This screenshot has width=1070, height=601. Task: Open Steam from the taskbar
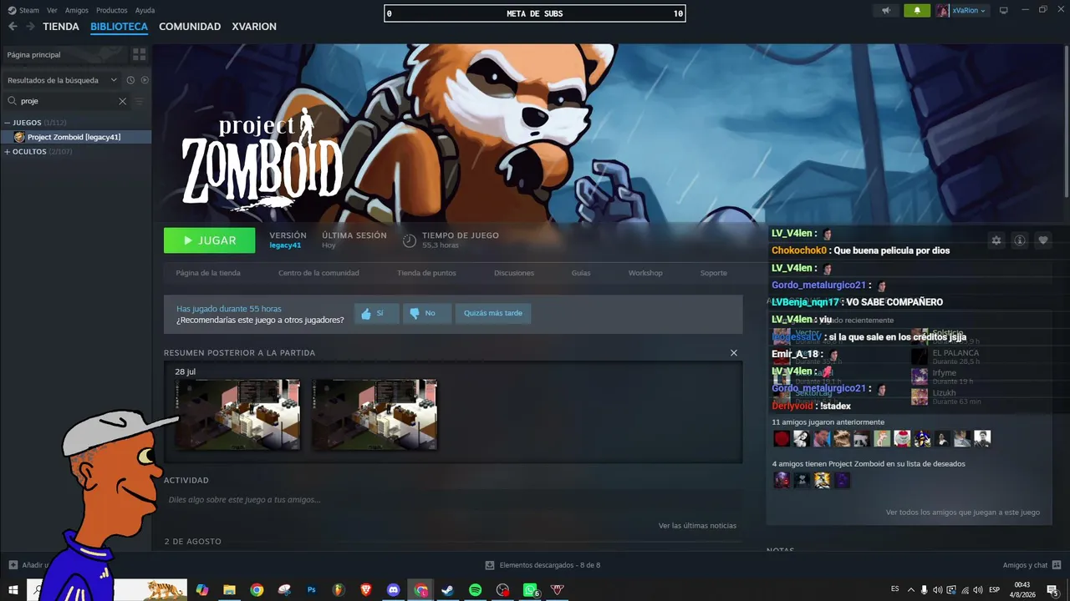pyautogui.click(x=448, y=590)
